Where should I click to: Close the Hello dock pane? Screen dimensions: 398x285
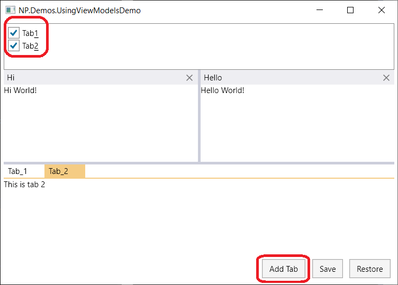[x=386, y=78]
